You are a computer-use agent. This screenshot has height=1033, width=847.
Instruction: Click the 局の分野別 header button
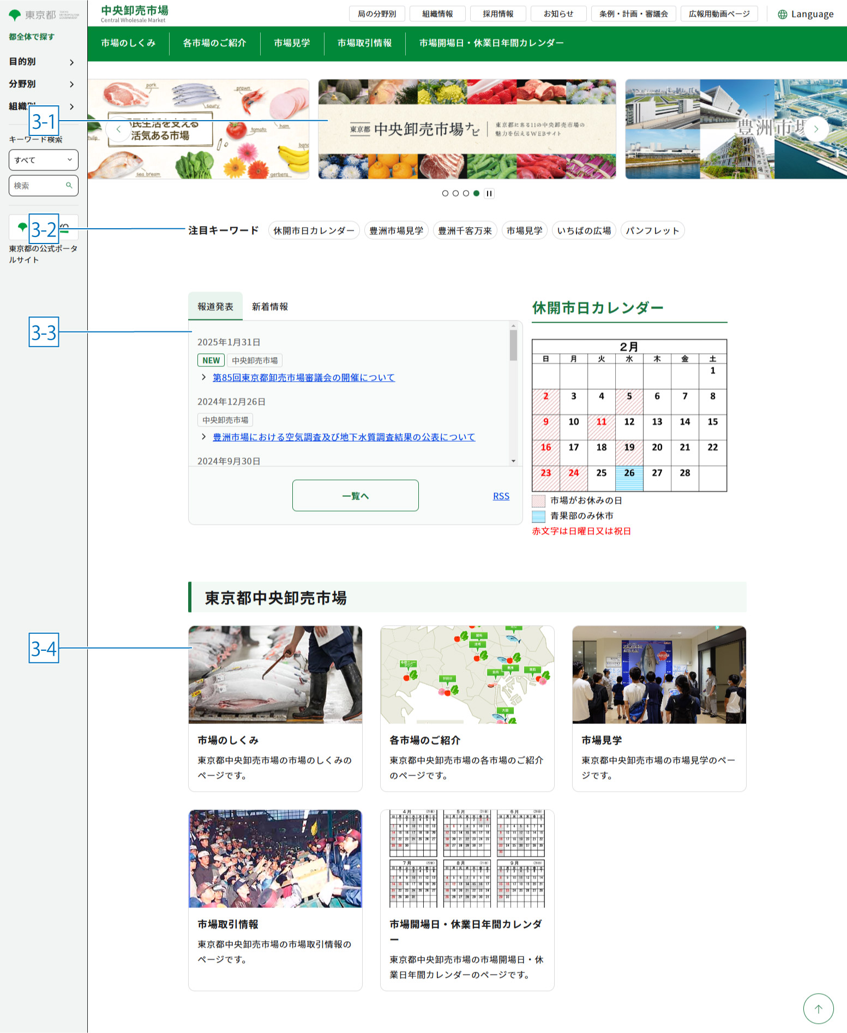point(377,14)
